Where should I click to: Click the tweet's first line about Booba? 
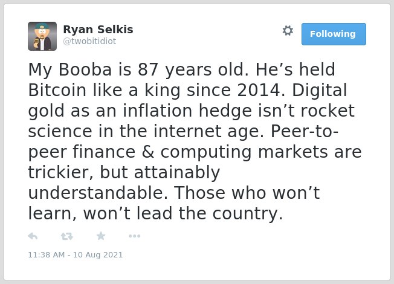tap(182, 69)
